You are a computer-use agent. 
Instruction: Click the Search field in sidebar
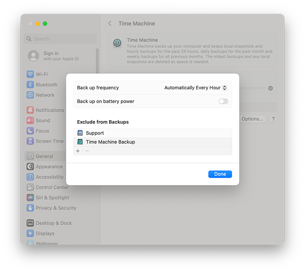60,39
